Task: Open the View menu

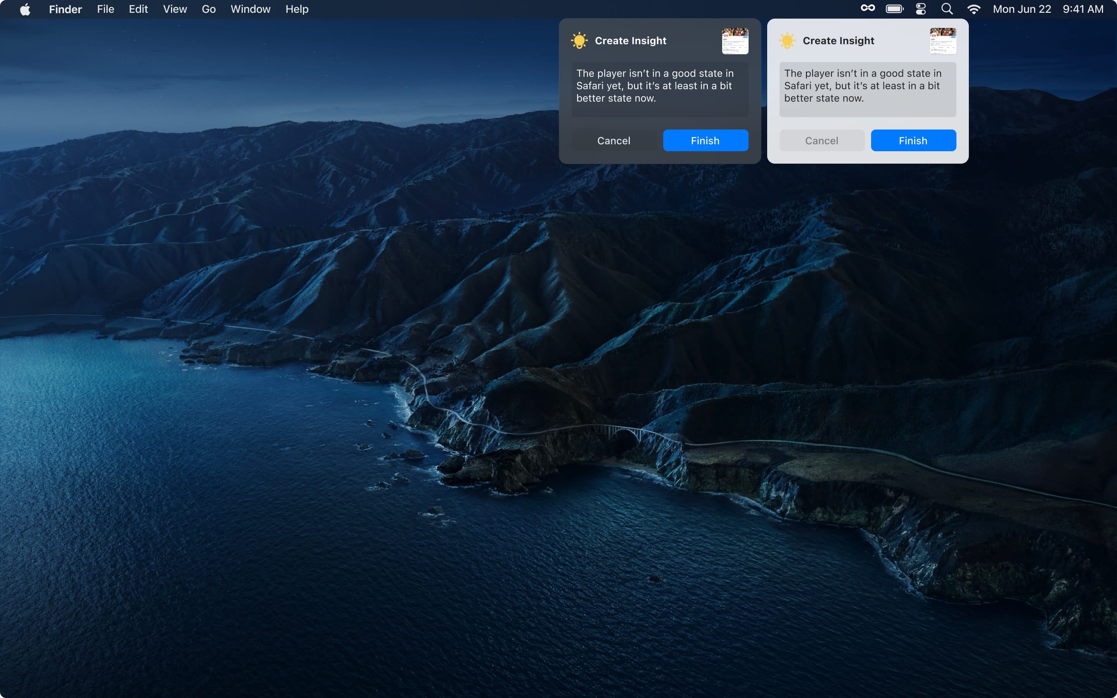Action: (175, 9)
